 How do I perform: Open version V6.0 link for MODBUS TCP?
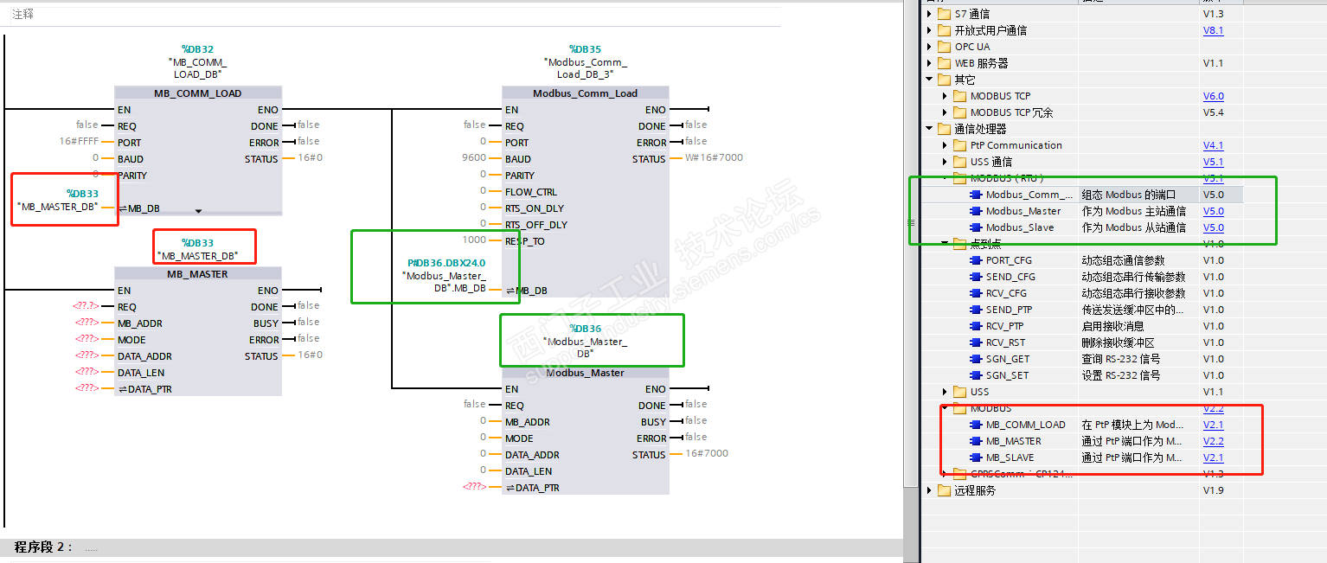point(1213,96)
